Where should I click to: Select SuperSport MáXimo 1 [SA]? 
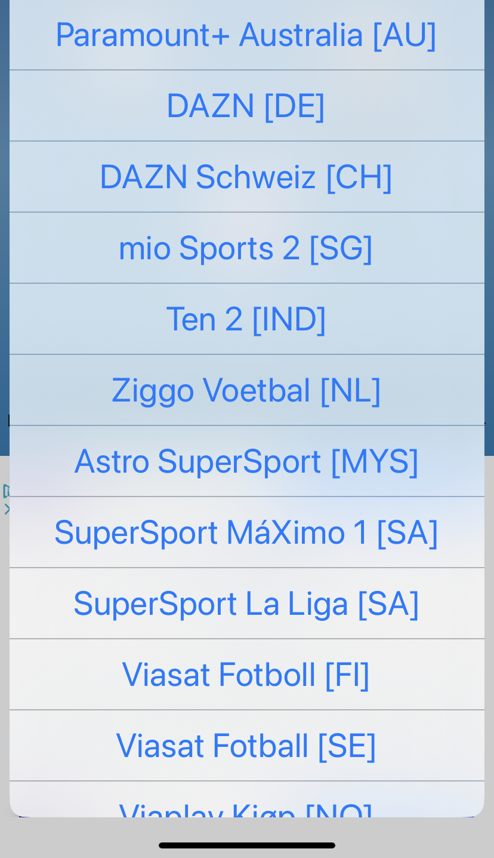pos(246,532)
